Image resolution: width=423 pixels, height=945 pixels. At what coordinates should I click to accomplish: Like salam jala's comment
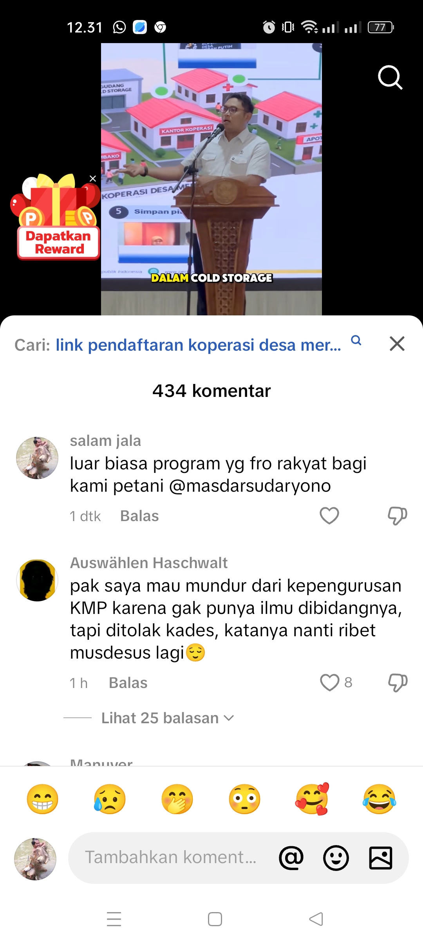[329, 516]
